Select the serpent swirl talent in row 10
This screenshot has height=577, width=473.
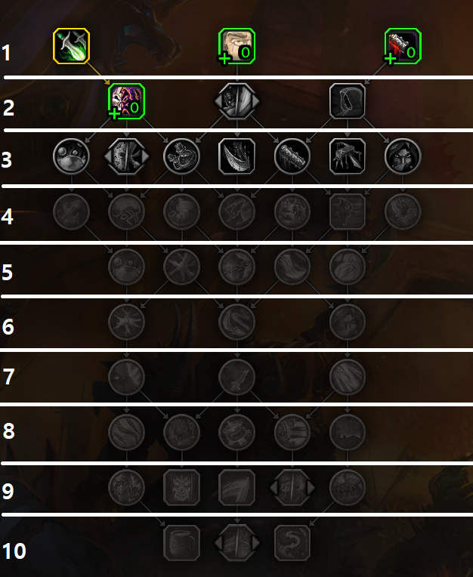click(x=292, y=543)
